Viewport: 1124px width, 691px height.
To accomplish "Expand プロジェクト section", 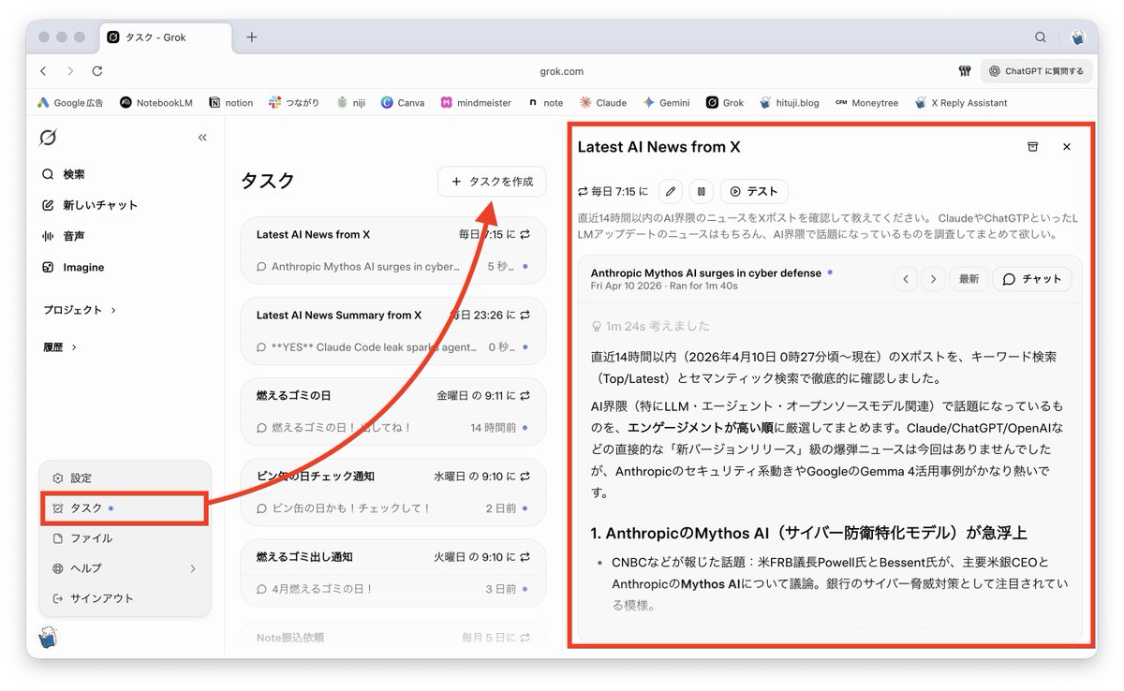I will (x=80, y=310).
